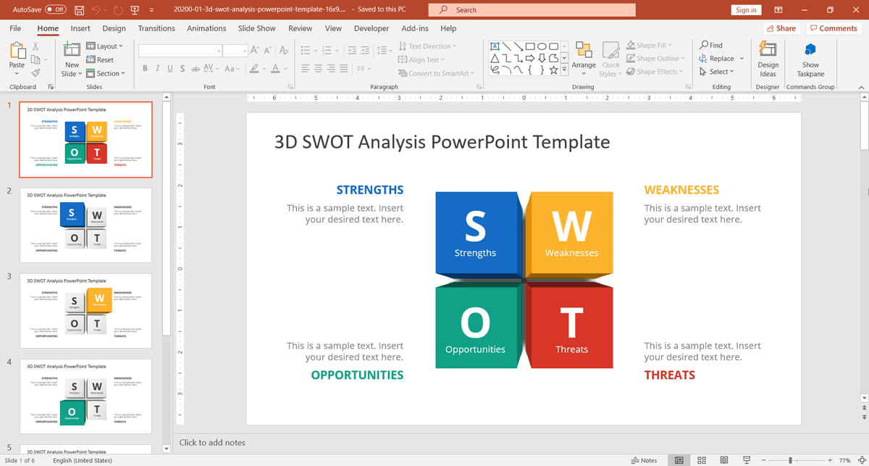Start Slide Show from status bar
This screenshot has height=466, width=869.
tap(747, 460)
